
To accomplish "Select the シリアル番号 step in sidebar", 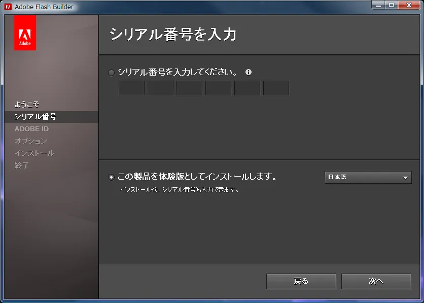I will click(51, 117).
